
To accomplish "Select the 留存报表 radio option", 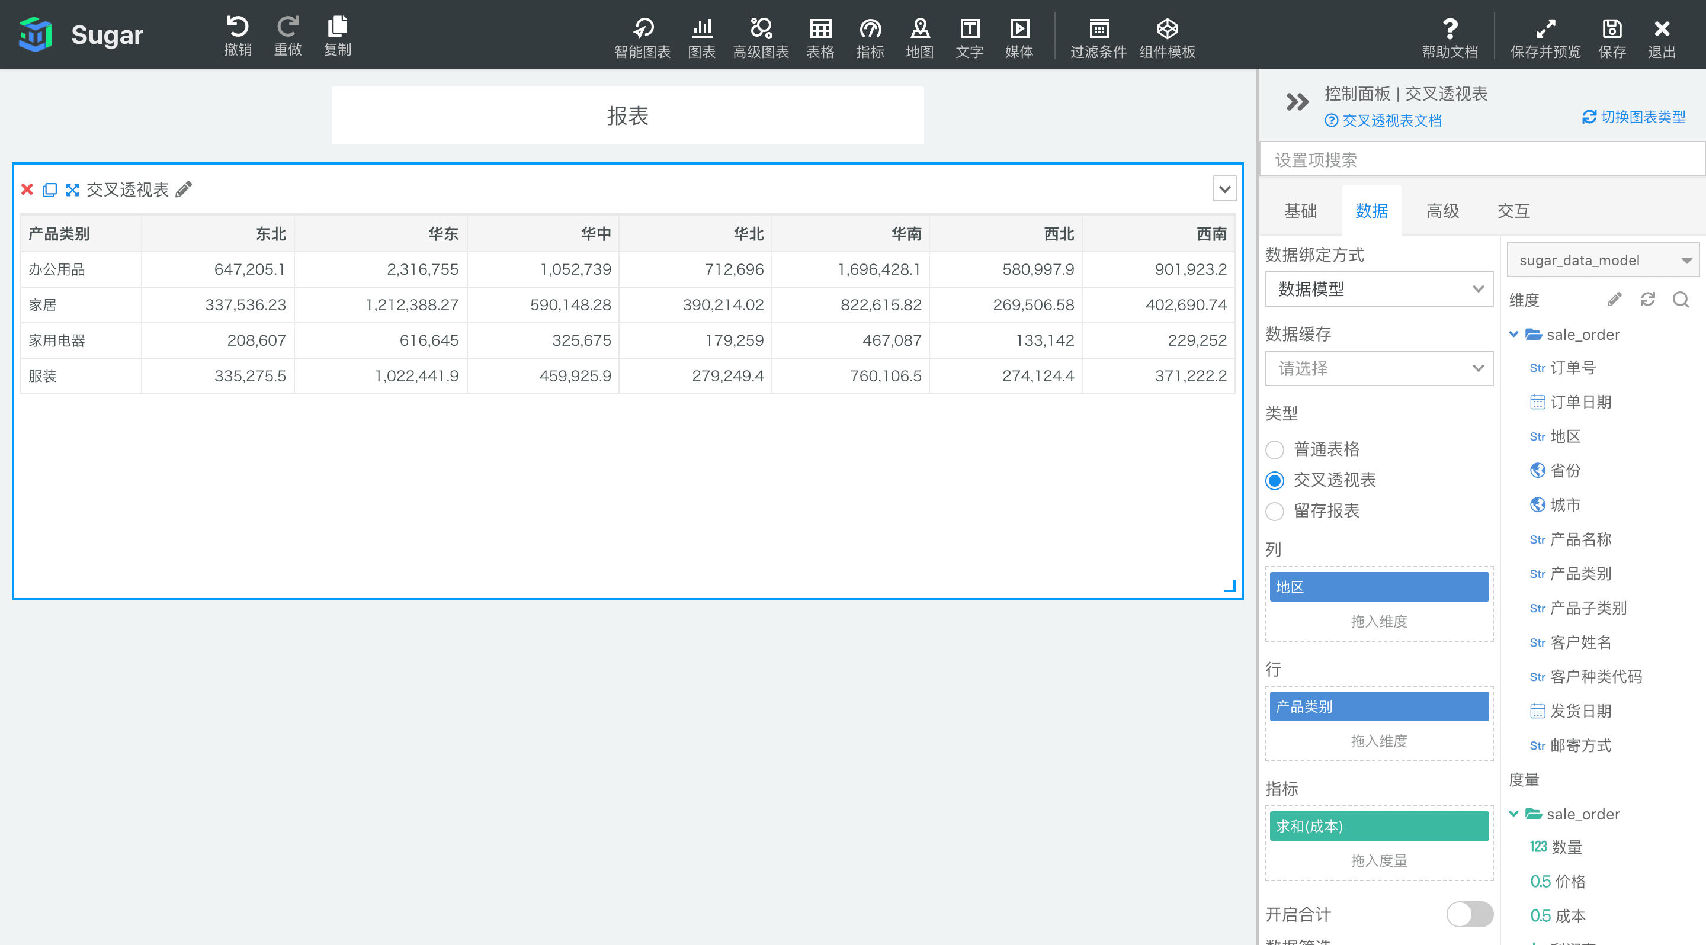I will [x=1274, y=511].
